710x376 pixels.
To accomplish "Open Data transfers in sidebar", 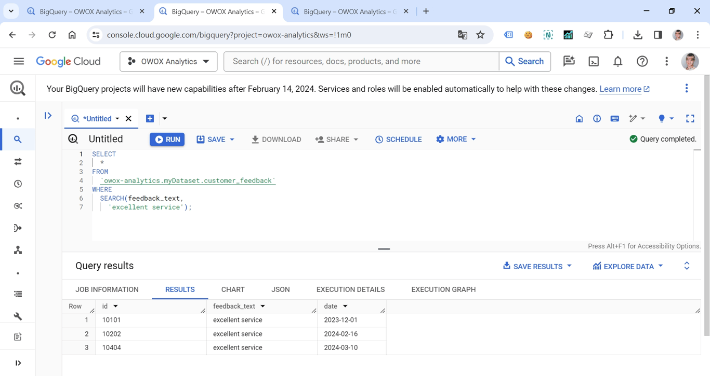I will click(x=18, y=162).
